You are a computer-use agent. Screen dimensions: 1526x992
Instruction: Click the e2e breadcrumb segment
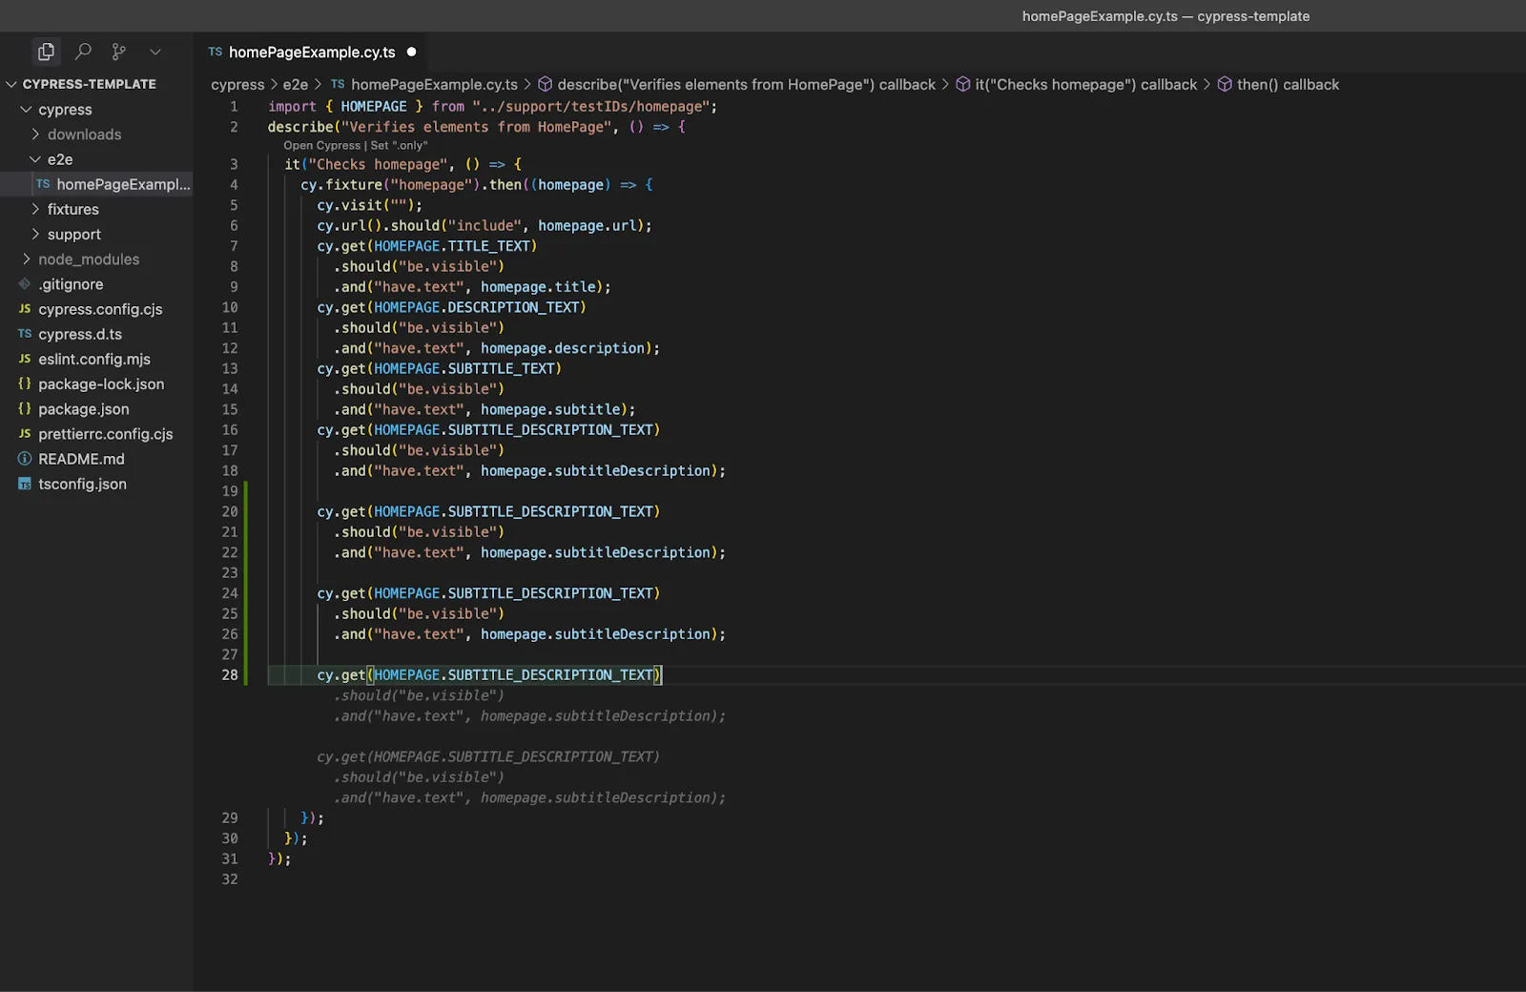[296, 85]
